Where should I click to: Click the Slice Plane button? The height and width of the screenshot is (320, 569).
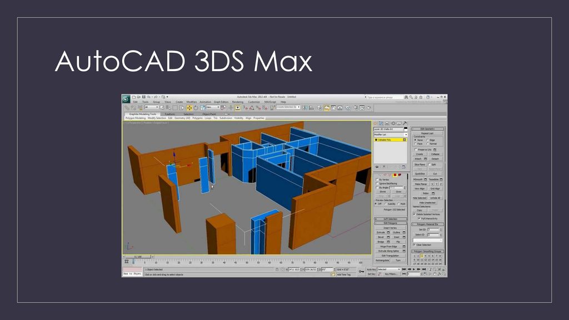point(420,164)
